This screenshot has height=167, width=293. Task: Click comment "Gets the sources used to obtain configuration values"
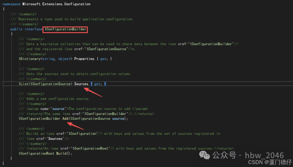(78, 74)
